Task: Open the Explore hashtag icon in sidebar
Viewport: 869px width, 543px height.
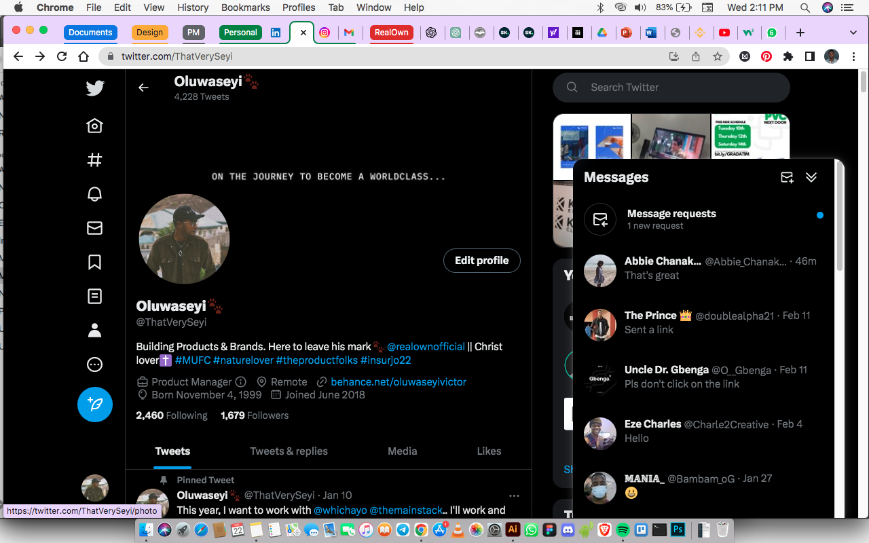Action: pyautogui.click(x=95, y=160)
